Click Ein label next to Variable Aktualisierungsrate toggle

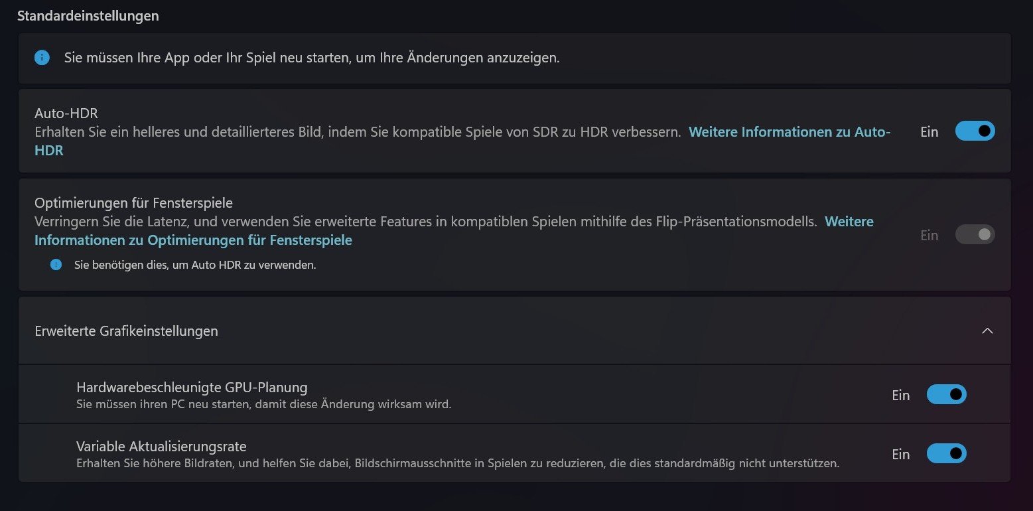900,455
